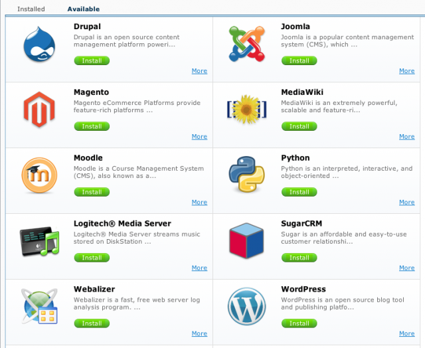The width and height of the screenshot is (425, 348).
Task: Click the MediaWiki package title
Action: tap(302, 92)
